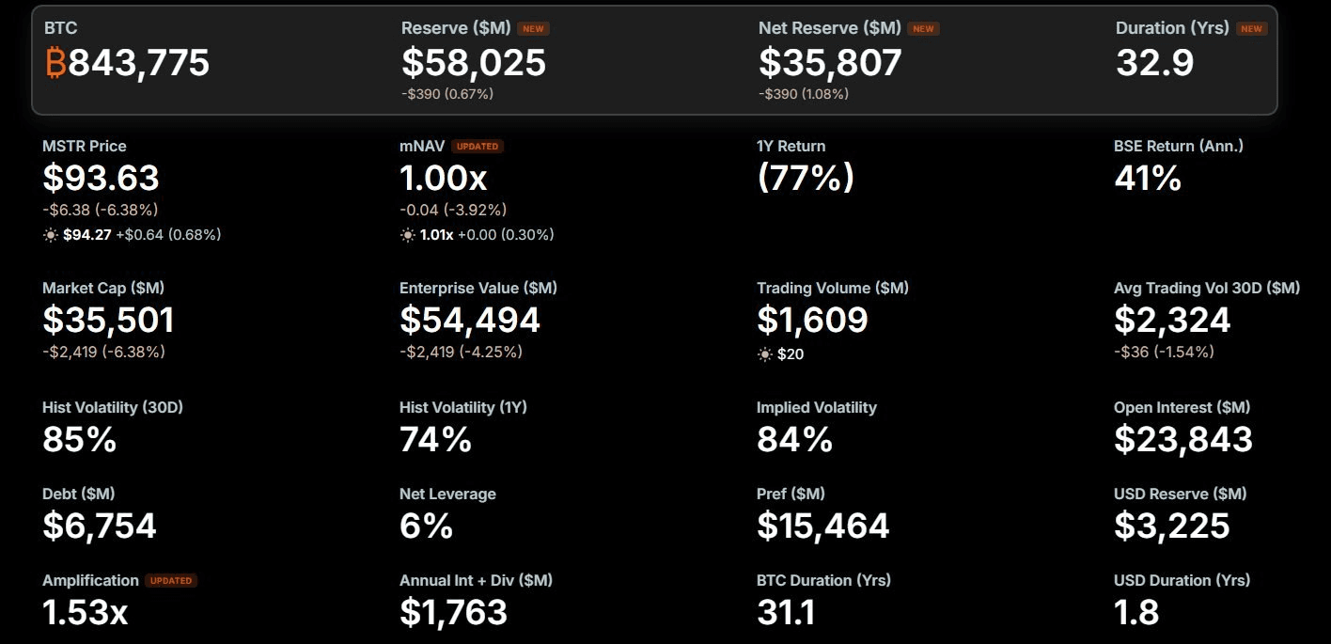Open the Annual Int + Div metric
The width and height of the screenshot is (1331, 644).
point(476,580)
